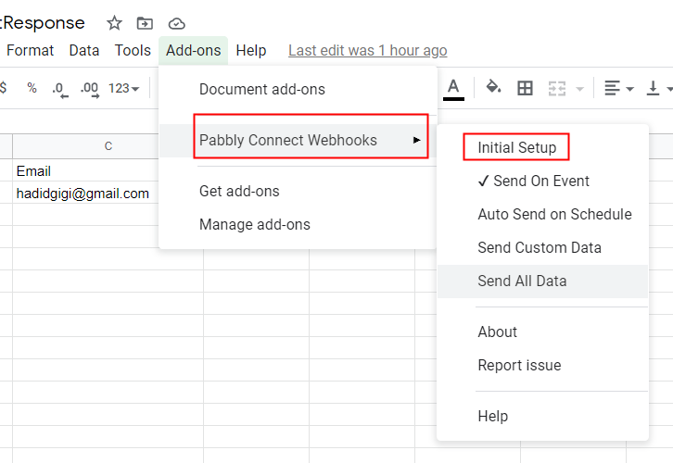This screenshot has height=463, width=673.
Task: Click the document title Response
Action: click(x=43, y=23)
